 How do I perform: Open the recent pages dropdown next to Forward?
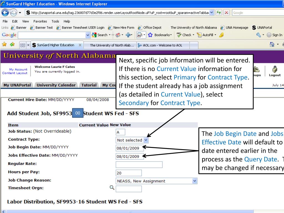[x=20, y=13]
